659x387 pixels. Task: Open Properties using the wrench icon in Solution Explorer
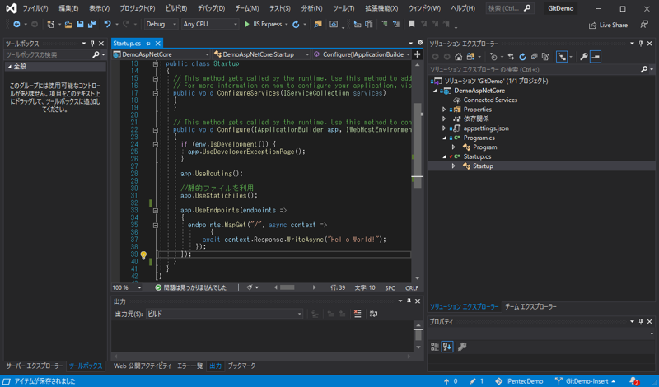(583, 57)
